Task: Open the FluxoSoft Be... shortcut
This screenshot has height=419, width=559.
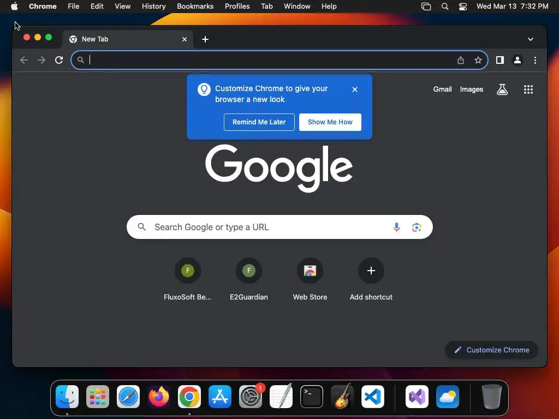Action: tap(188, 279)
